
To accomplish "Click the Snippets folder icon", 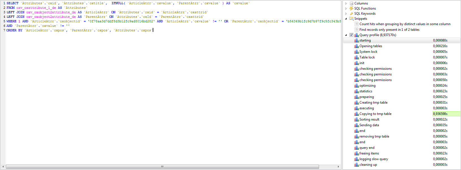I will pyautogui.click(x=351, y=19).
